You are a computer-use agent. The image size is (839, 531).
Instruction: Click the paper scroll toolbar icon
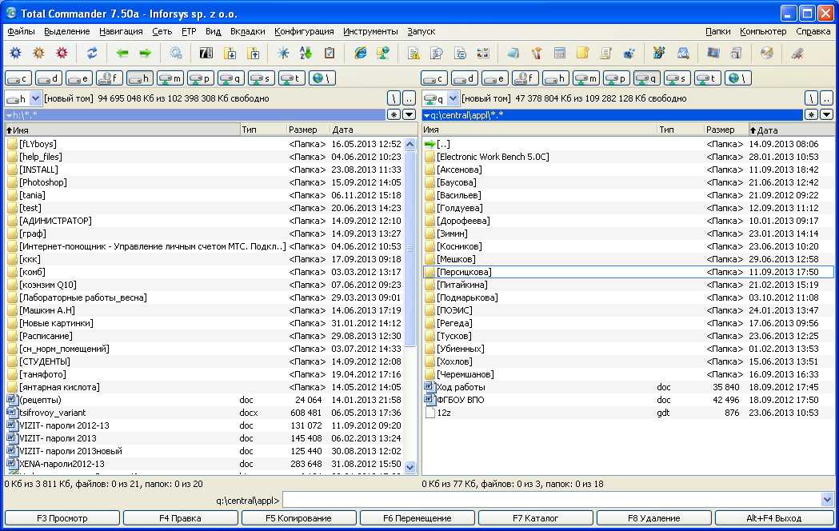(x=605, y=53)
